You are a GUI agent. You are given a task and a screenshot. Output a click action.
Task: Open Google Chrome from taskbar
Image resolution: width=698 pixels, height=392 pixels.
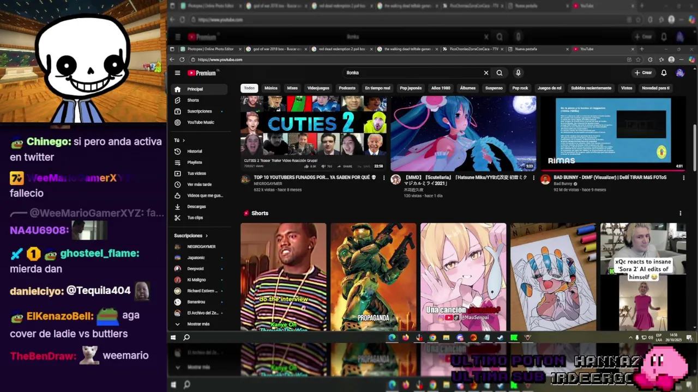click(x=432, y=338)
